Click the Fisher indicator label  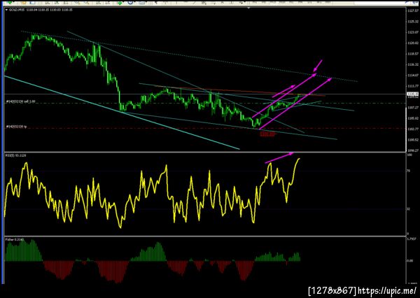[x=15, y=239]
